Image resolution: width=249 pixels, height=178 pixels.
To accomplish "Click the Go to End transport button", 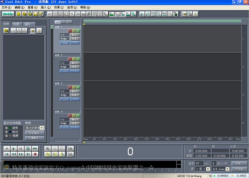I will (28, 154).
